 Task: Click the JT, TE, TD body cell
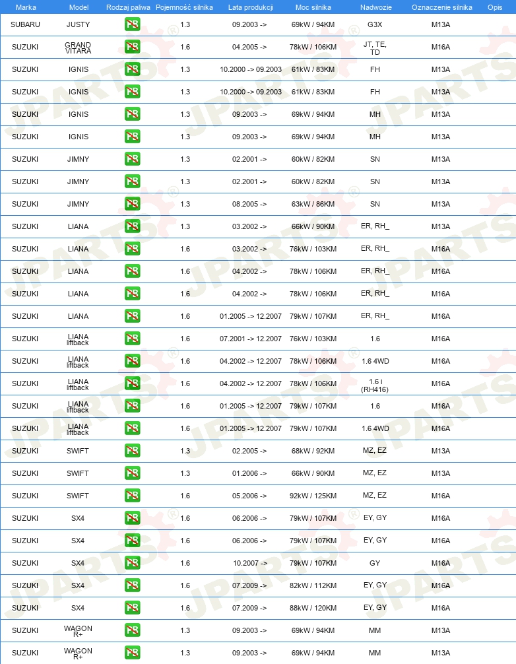pyautogui.click(x=375, y=48)
